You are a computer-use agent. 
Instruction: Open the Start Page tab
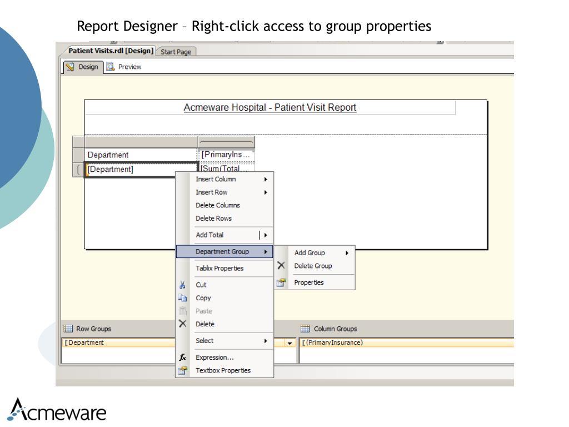176,52
